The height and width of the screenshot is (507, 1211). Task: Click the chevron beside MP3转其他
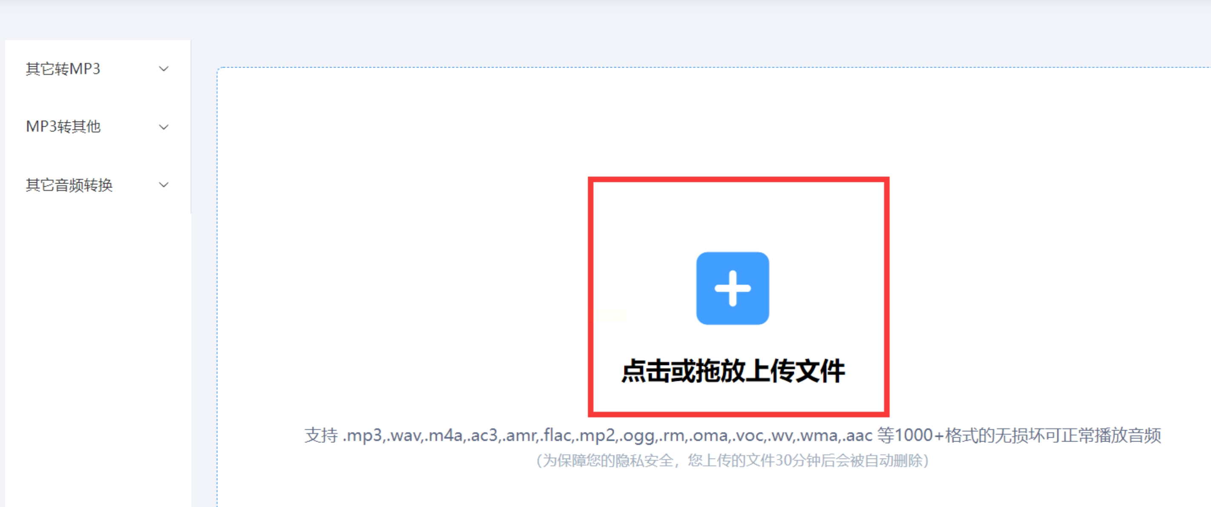click(x=163, y=127)
